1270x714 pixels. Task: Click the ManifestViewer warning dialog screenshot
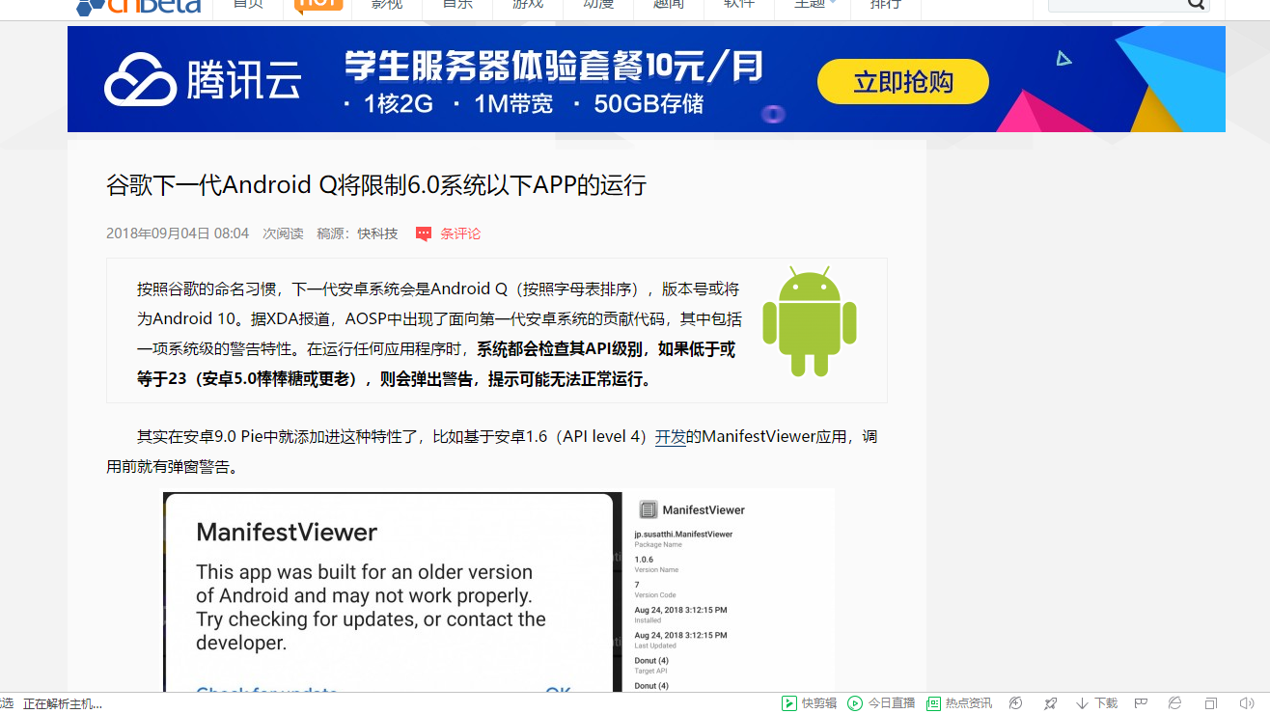(x=393, y=590)
